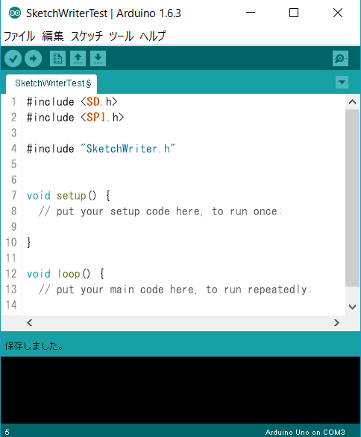Click 'Arduino Uno on COM3' status text
The height and width of the screenshot is (437, 361).
point(305,433)
